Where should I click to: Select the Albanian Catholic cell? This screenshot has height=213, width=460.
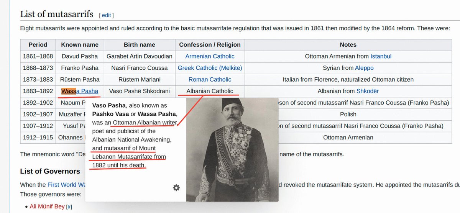(210, 91)
